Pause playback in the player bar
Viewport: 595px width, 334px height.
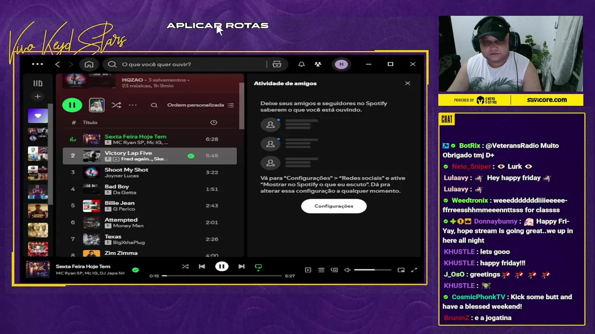[x=222, y=267]
